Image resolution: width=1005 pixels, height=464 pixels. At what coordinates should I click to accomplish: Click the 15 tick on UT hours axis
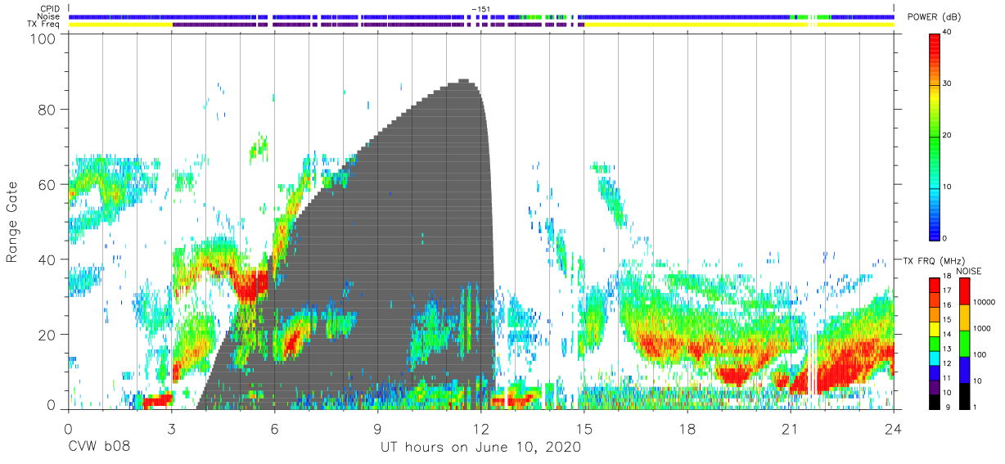[584, 428]
